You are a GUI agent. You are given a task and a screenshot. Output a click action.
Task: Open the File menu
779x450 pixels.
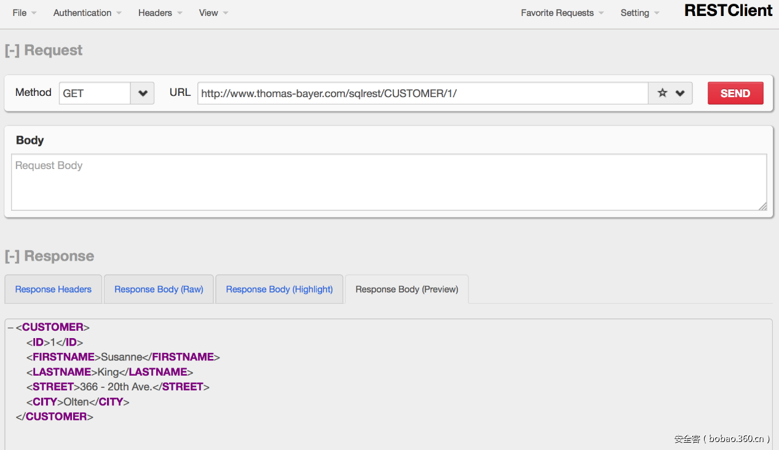pyautogui.click(x=24, y=13)
